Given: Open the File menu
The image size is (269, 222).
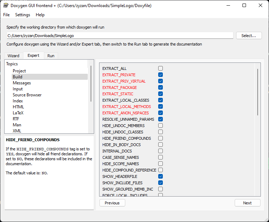Looking at the screenshot, I should pos(6,15).
